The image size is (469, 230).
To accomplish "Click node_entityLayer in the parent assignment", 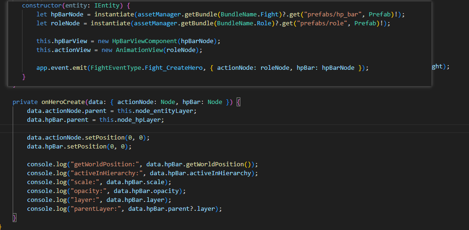I will click(x=164, y=111).
